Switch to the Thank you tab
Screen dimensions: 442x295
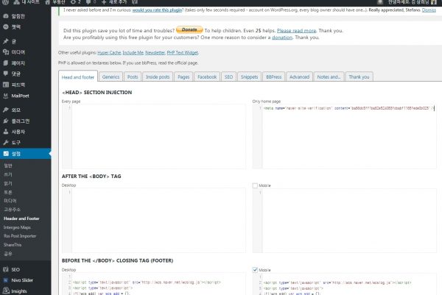359,77
